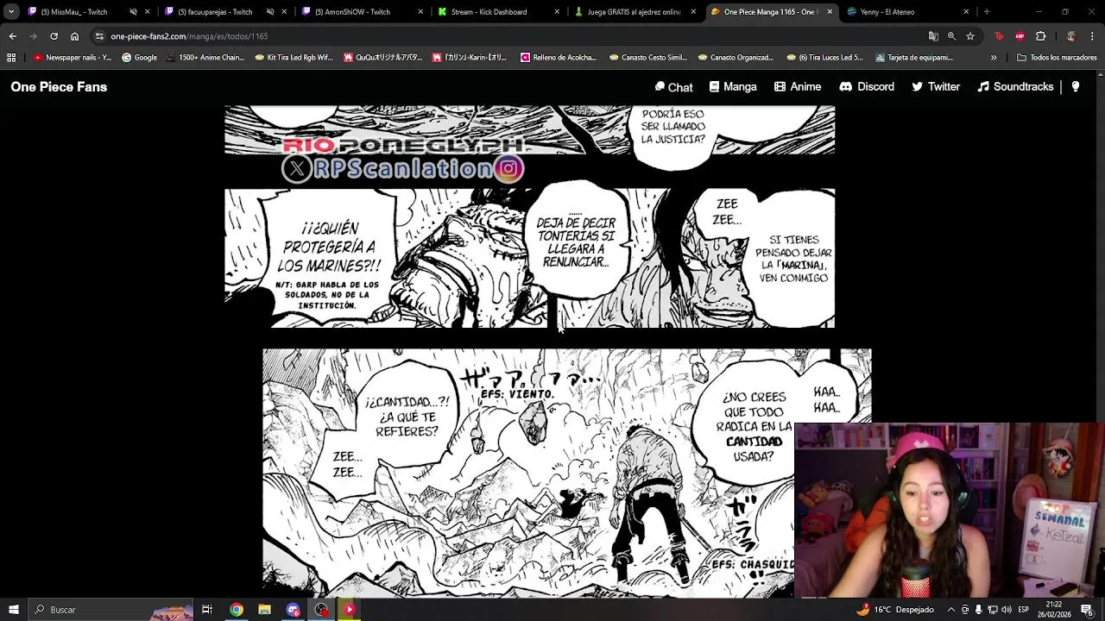
Task: Click the lower manga page with CANTIDAD text
Action: tap(566, 473)
